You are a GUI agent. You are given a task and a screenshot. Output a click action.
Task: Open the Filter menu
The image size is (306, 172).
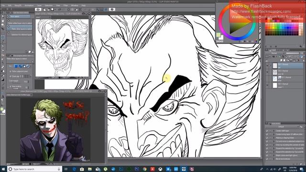pyautogui.click(x=66, y=5)
